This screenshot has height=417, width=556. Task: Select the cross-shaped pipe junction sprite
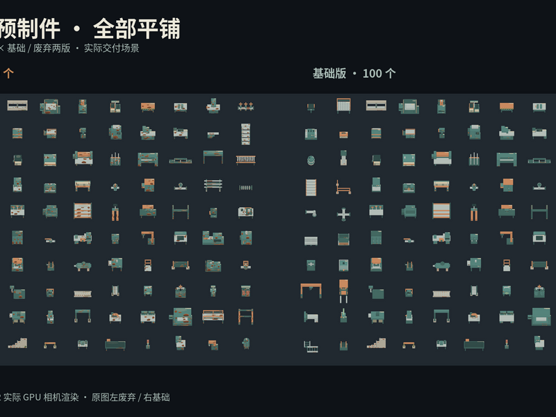pyautogui.click(x=343, y=214)
